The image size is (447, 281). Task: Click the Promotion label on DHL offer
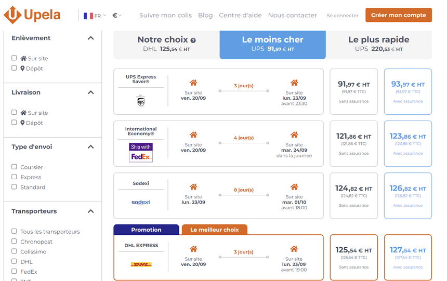coord(146,230)
